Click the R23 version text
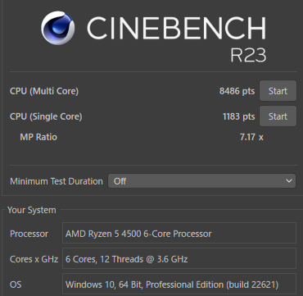303x296 pixels. coord(248,55)
